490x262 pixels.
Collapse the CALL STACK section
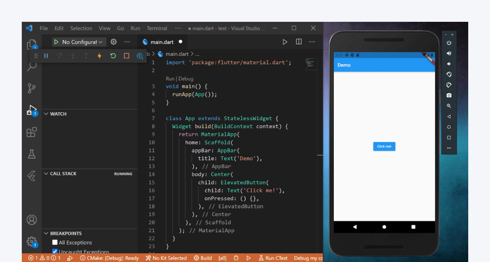(47, 173)
